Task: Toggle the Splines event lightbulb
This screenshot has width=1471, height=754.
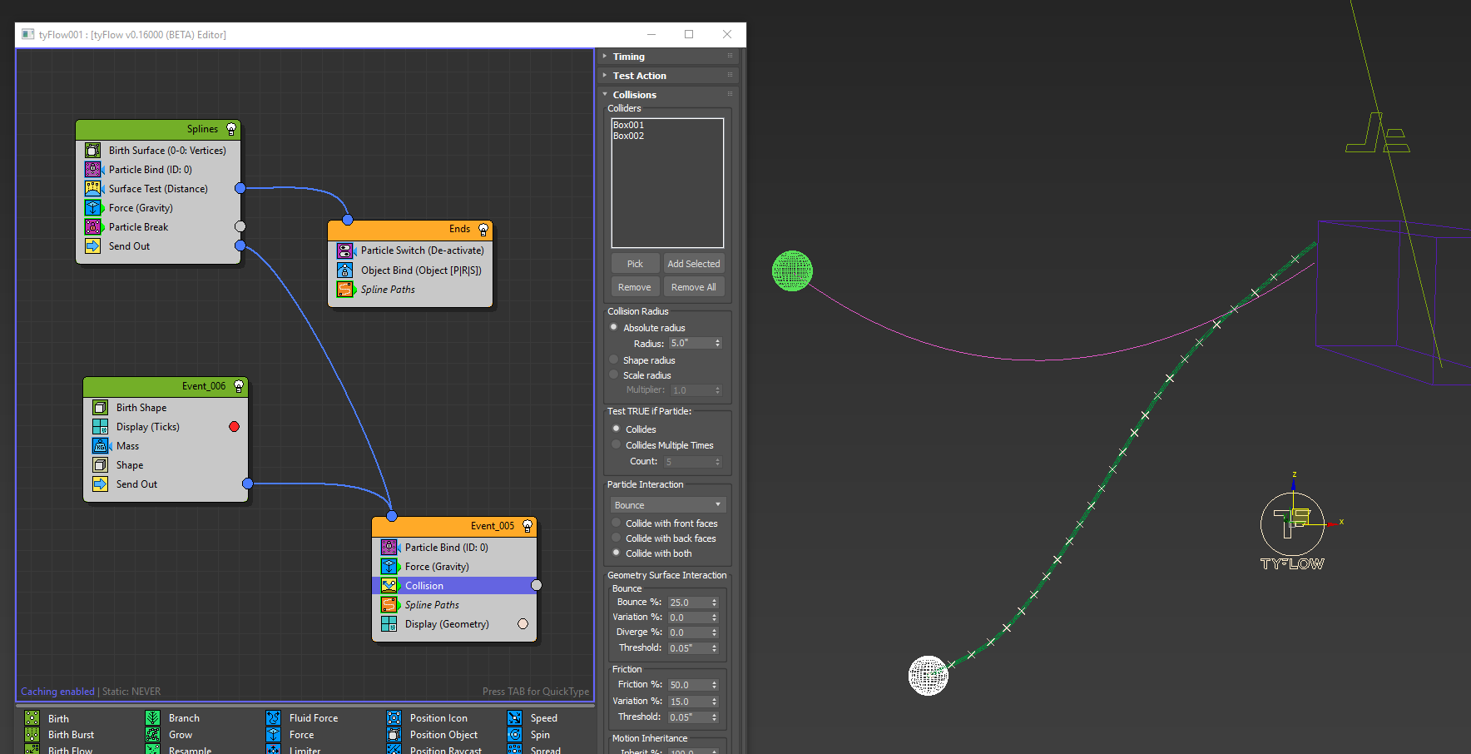Action: pyautogui.click(x=231, y=129)
